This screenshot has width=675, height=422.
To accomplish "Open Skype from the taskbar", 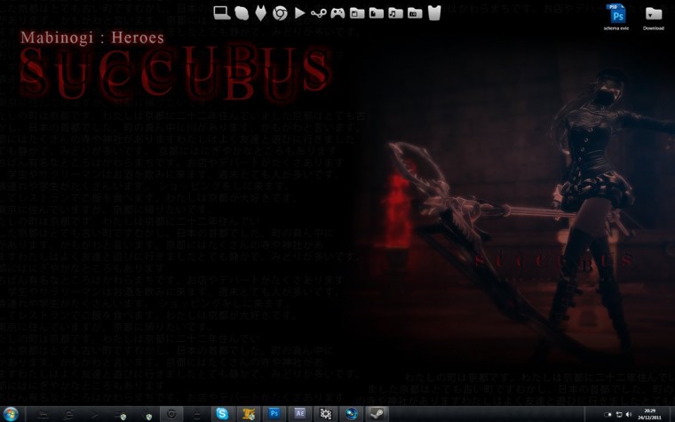I will [222, 414].
